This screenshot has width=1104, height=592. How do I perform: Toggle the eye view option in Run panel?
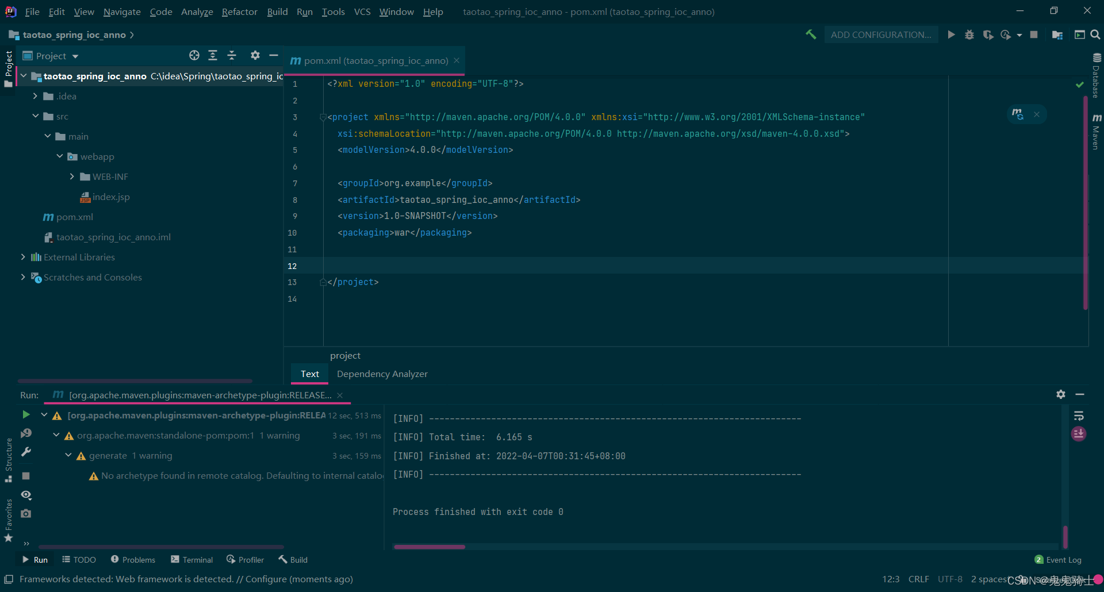pyautogui.click(x=26, y=494)
